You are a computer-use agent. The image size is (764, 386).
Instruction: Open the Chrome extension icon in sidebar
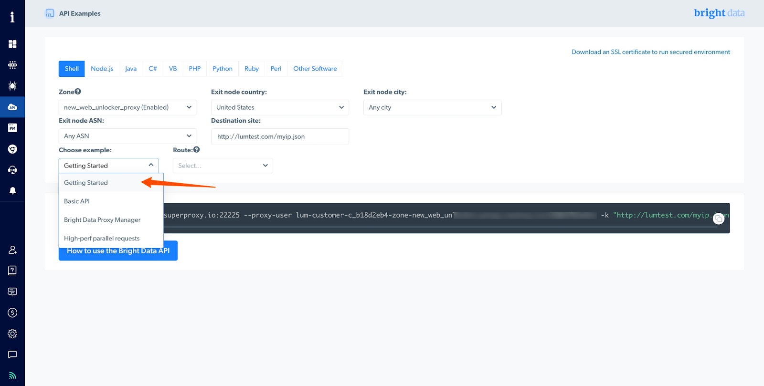(12, 149)
